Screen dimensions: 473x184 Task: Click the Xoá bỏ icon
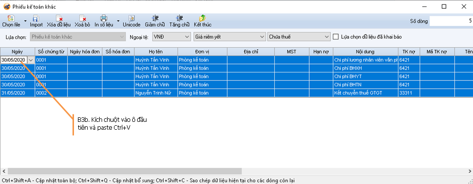point(82,18)
